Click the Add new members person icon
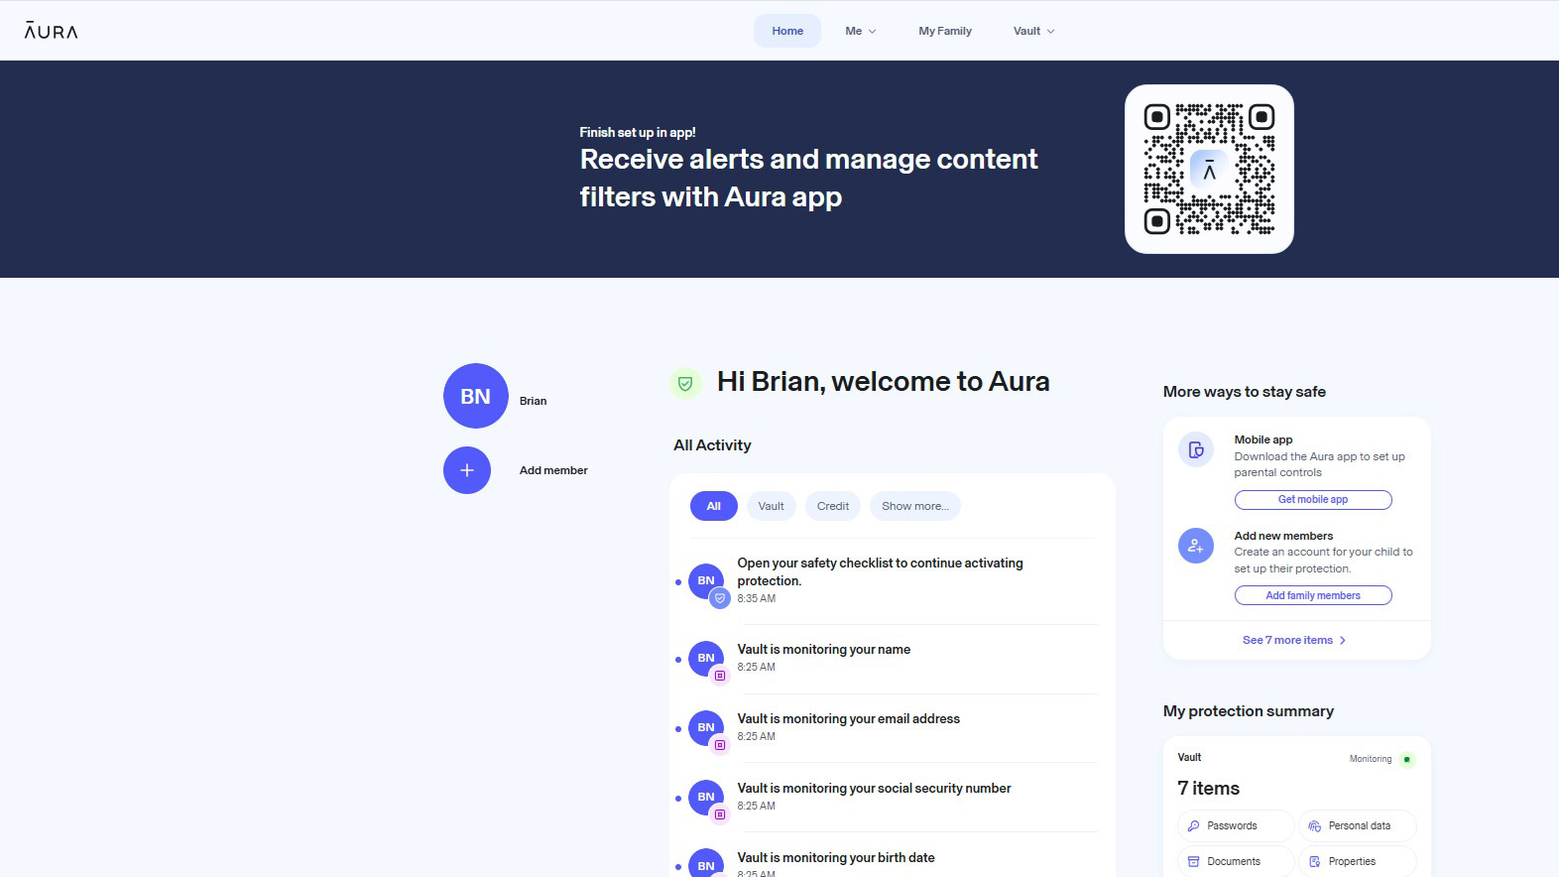 (1196, 546)
